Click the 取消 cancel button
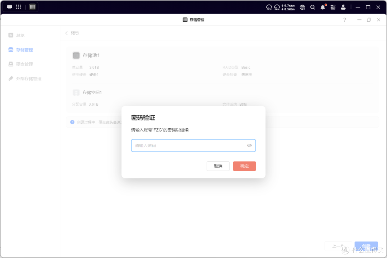This screenshot has width=387, height=258. pos(218,166)
